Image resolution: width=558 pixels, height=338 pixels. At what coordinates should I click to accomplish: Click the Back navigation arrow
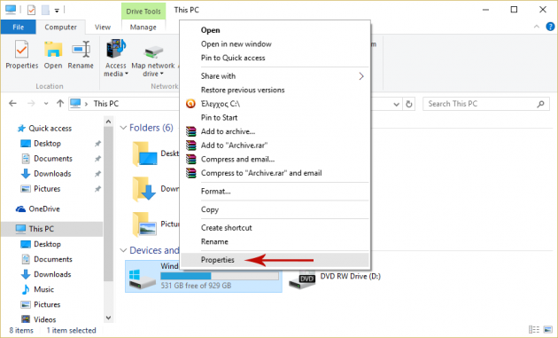point(12,104)
